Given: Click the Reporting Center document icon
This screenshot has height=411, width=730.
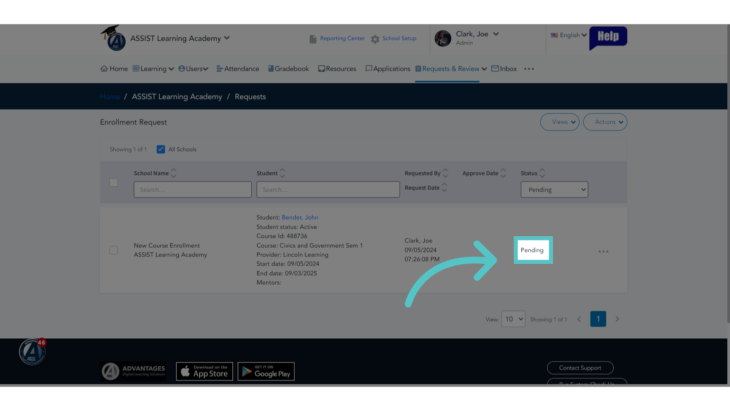Looking at the screenshot, I should 313,39.
